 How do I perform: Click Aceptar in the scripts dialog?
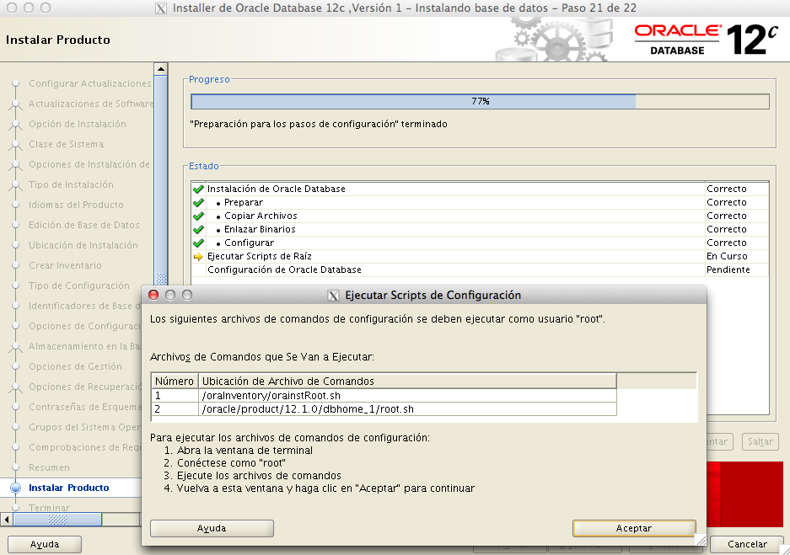633,528
